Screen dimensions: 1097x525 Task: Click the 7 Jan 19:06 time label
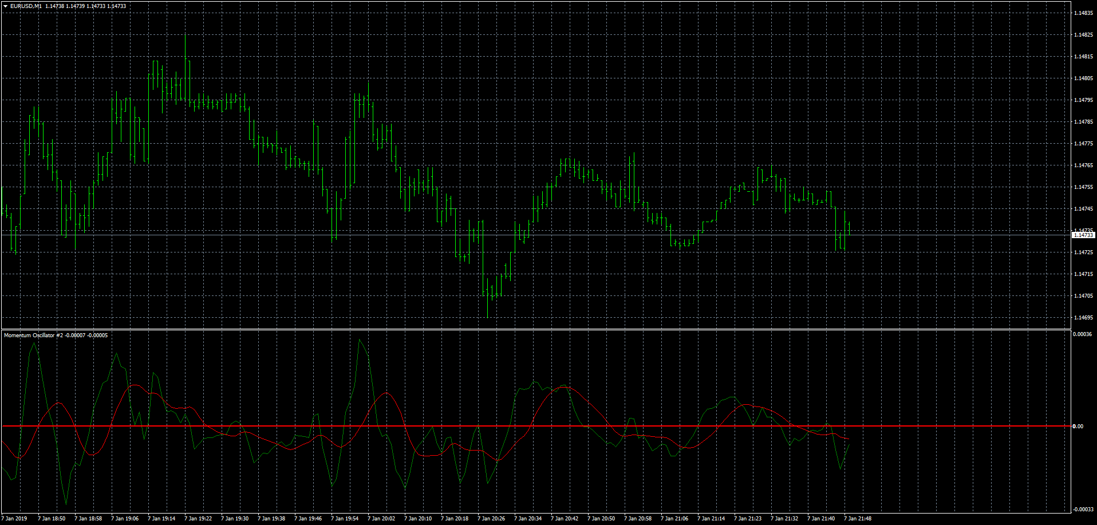(125, 519)
